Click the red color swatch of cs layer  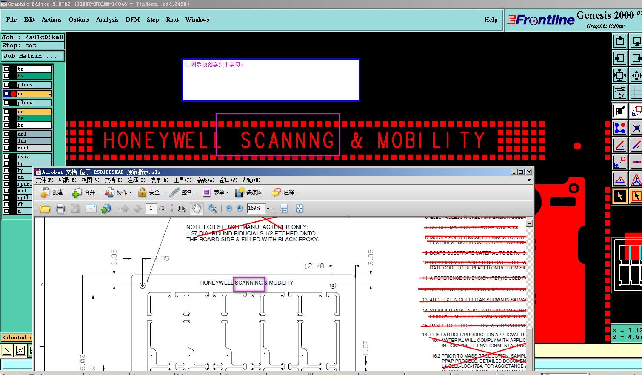13,94
